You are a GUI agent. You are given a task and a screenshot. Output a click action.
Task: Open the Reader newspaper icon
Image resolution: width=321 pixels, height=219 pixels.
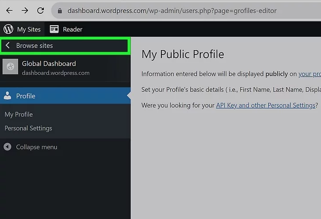pos(54,29)
